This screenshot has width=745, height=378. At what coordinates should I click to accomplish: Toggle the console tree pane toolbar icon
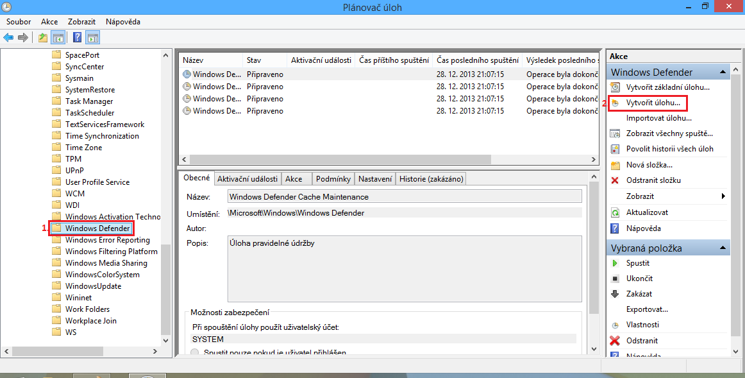[58, 37]
